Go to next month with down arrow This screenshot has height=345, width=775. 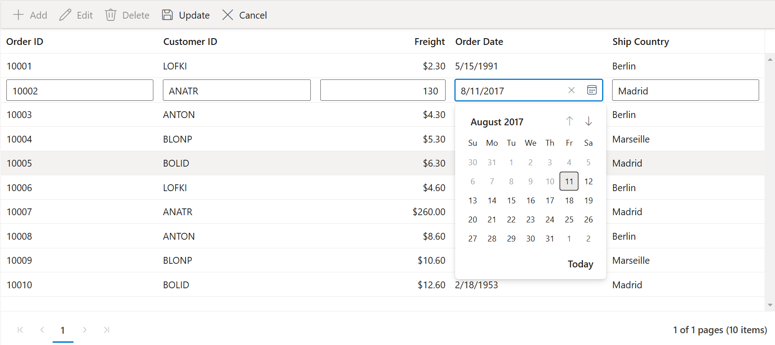coord(589,121)
